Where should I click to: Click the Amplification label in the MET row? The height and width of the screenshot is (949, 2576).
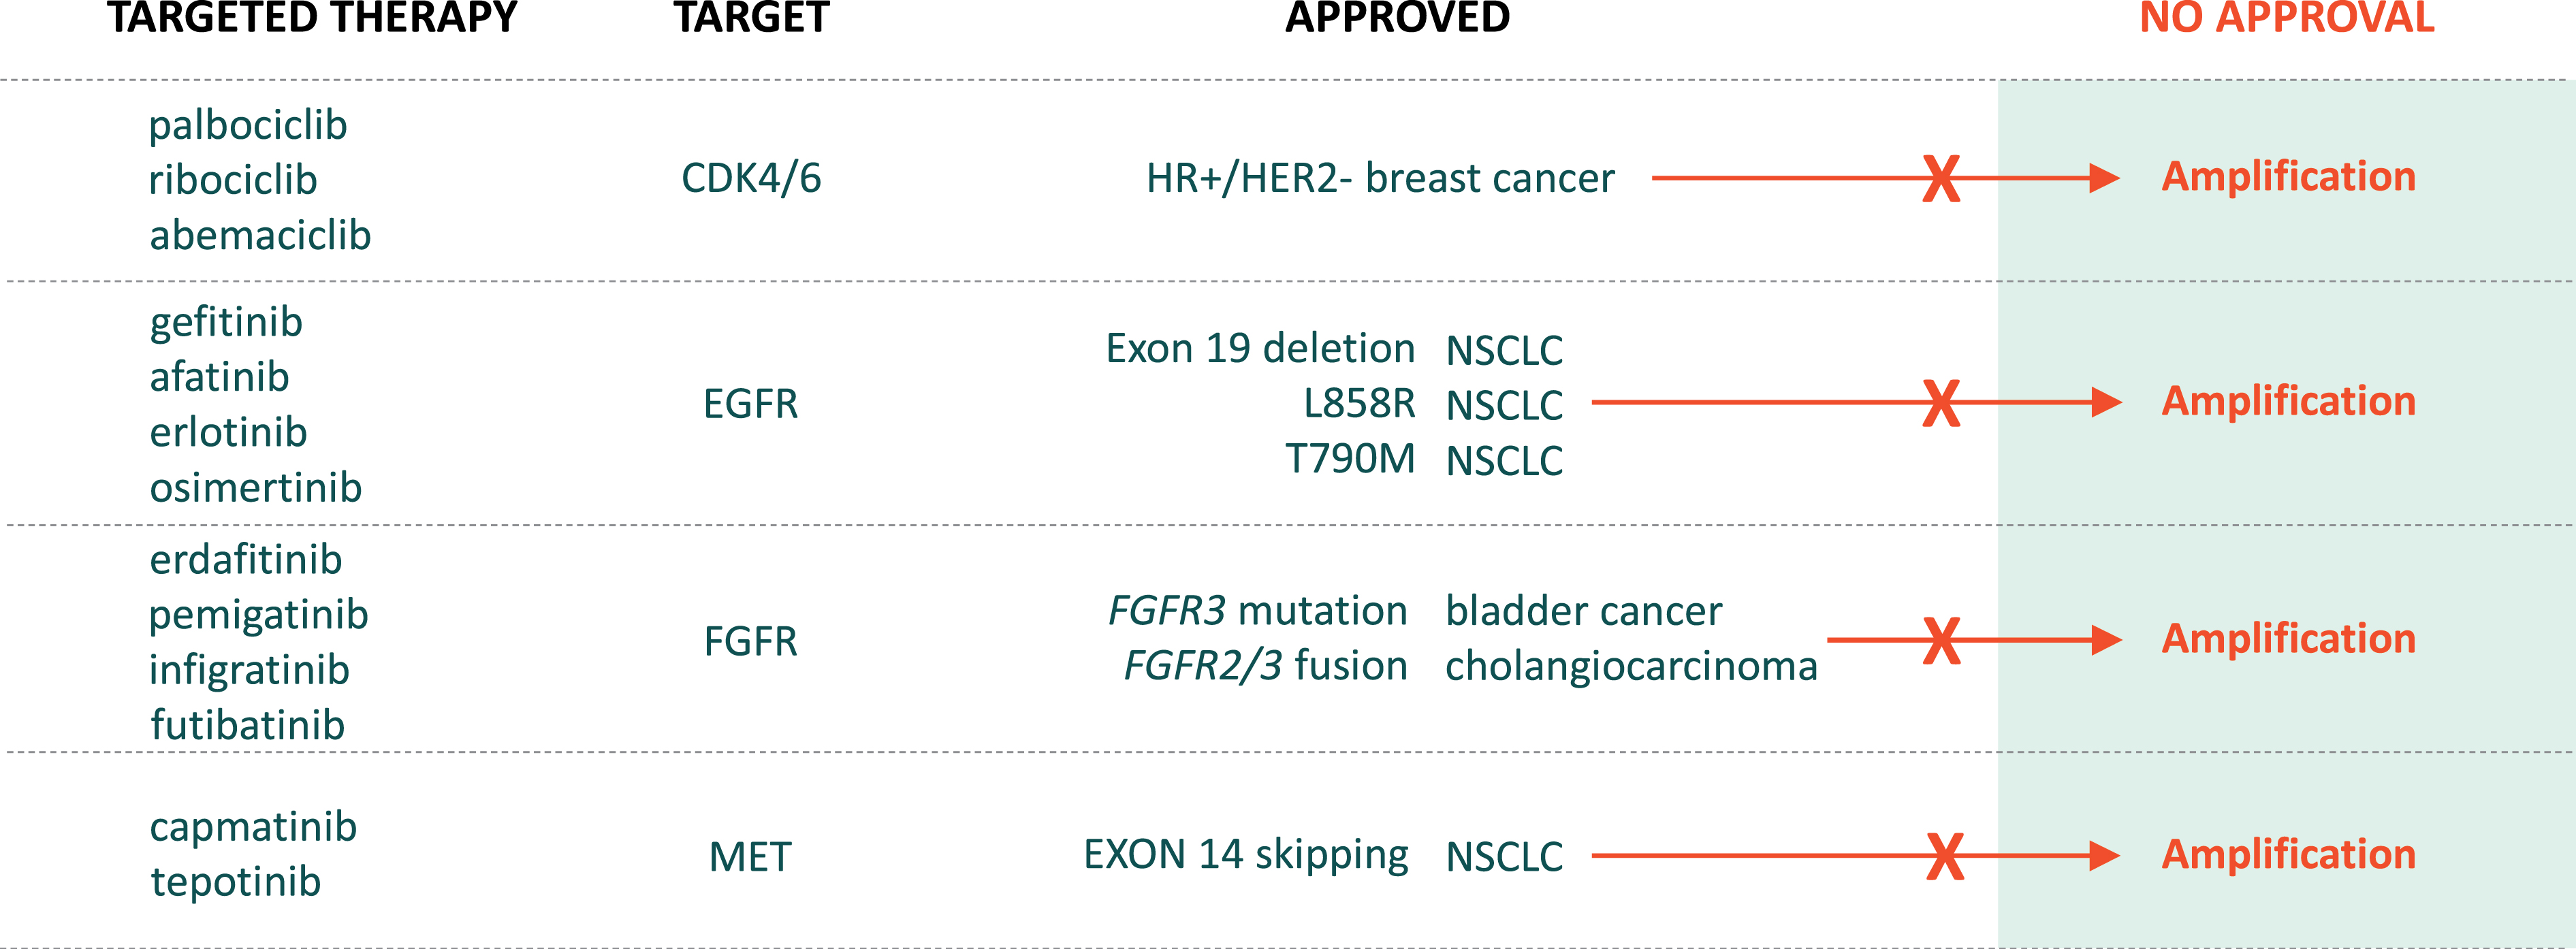tap(2288, 854)
